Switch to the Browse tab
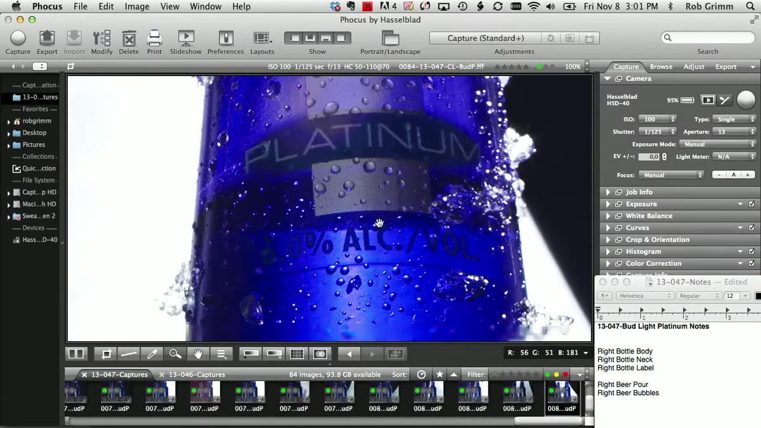 point(661,66)
